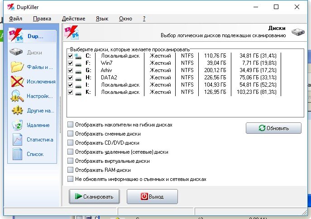The height and width of the screenshot is (219, 311).
Task: Enable Отображать CD/DVD-диски checkbox
Action: tap(70, 143)
